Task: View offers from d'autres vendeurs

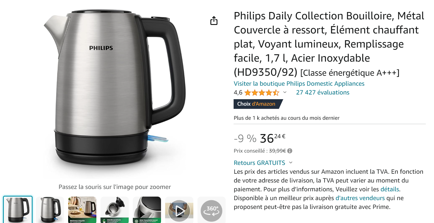Action: pos(360,198)
